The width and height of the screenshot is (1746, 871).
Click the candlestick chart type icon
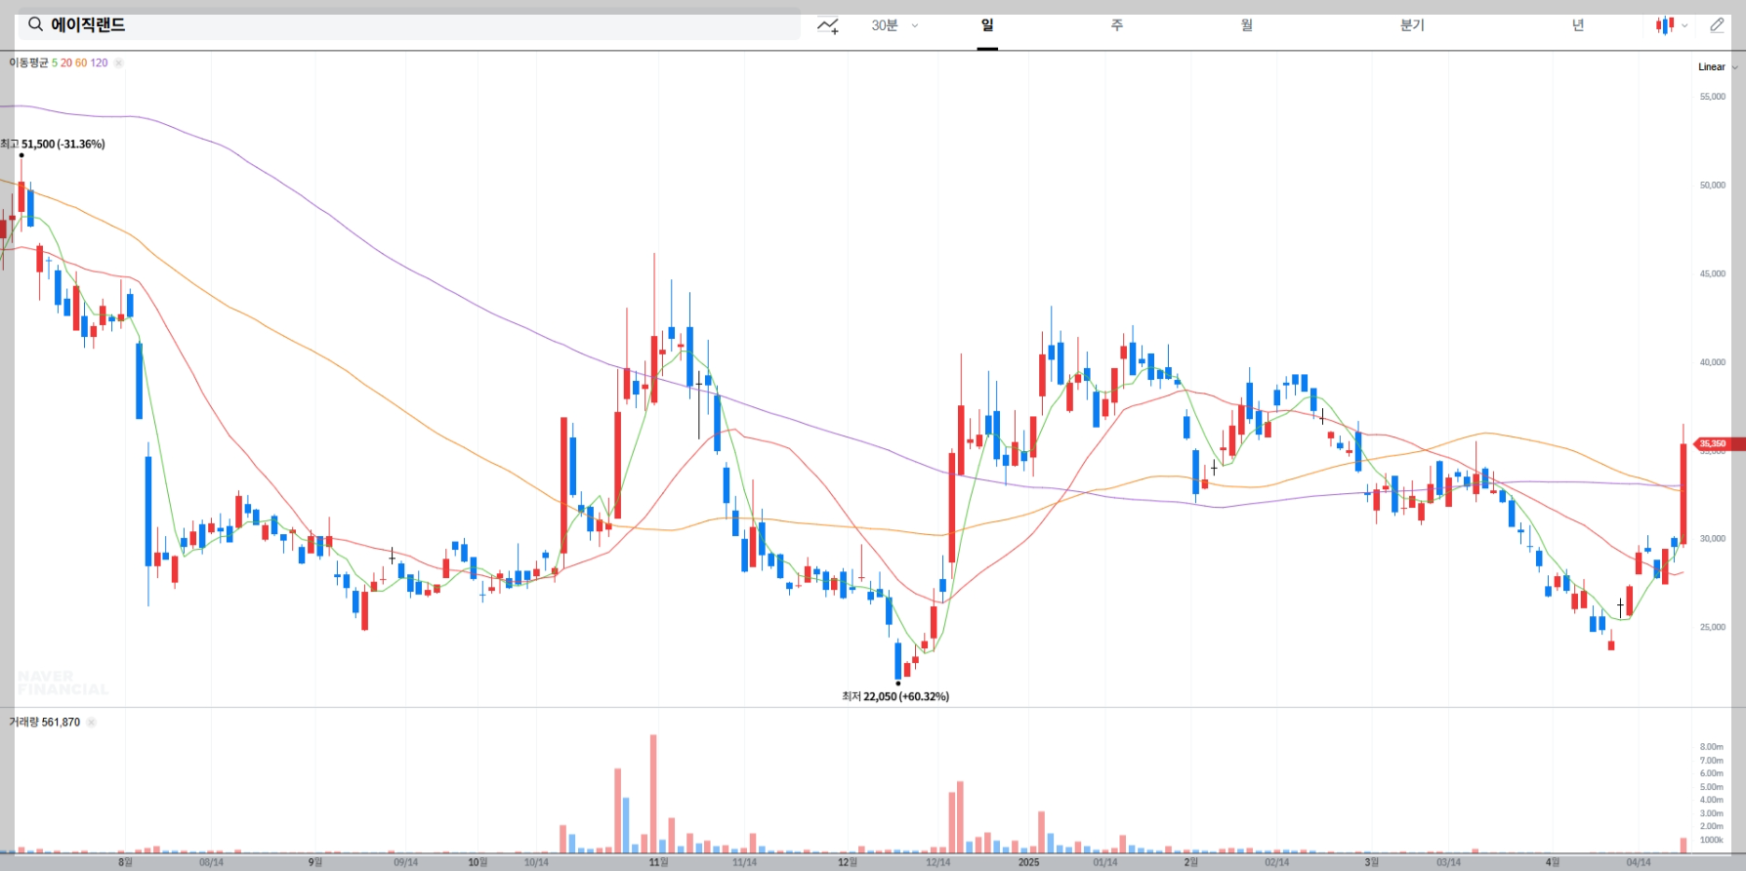click(1665, 25)
